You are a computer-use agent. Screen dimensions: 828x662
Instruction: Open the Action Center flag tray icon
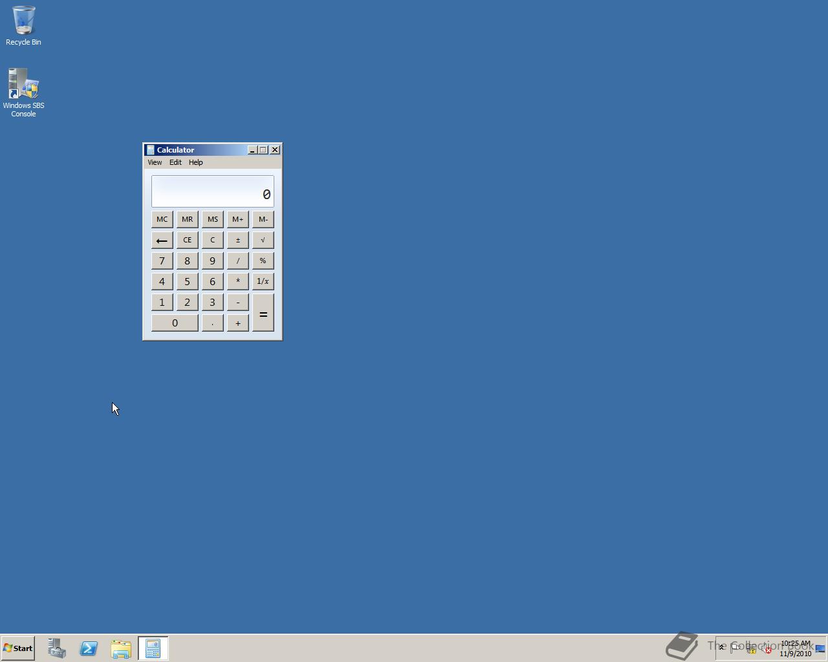tap(735, 648)
